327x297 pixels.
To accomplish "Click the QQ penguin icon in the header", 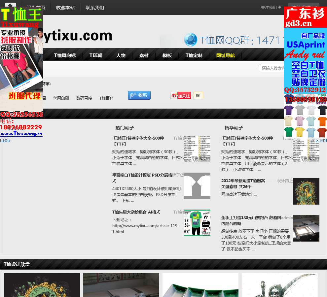I will pyautogui.click(x=191, y=40).
